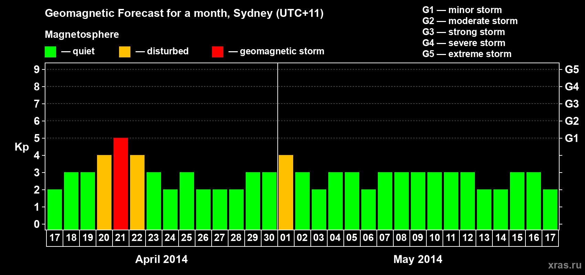Click the date label 30 on the axis
585x275 pixels.
pos(269,238)
